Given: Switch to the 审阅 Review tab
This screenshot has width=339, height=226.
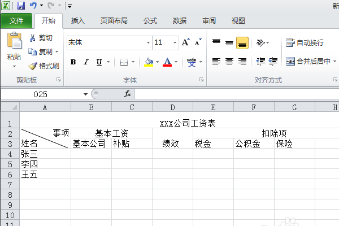Looking at the screenshot, I should (209, 21).
